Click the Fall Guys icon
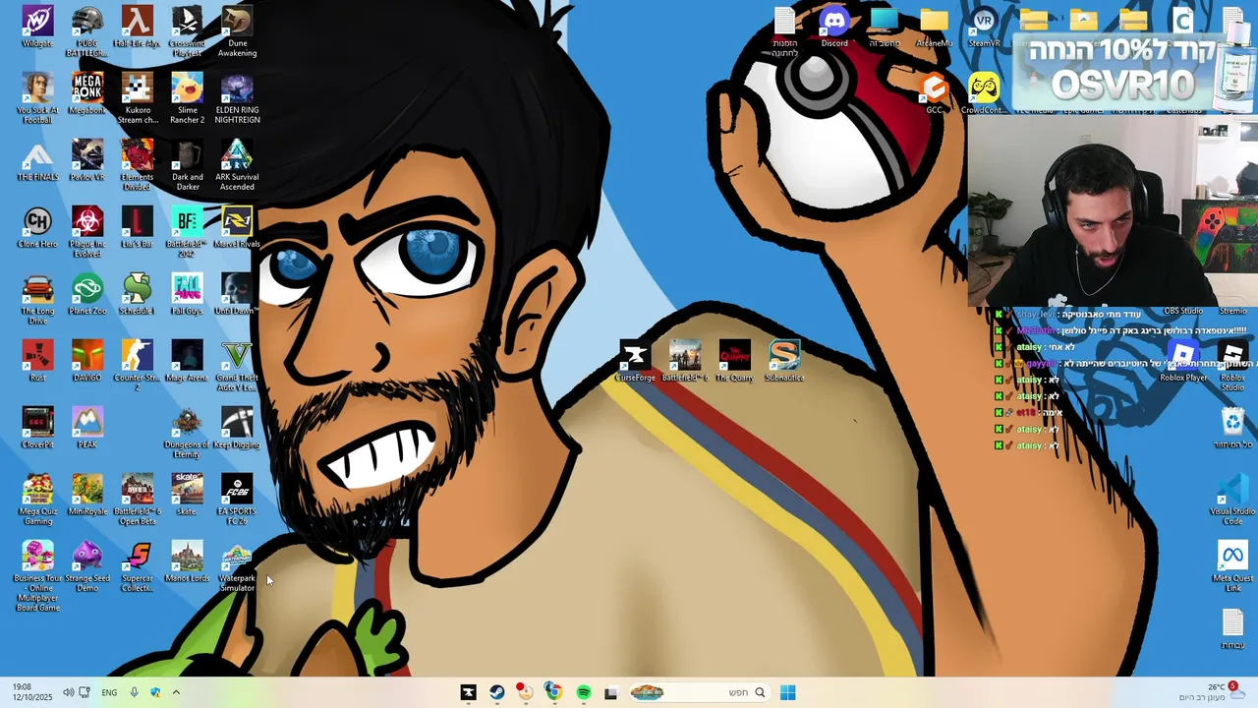The height and width of the screenshot is (708, 1258). coord(187,294)
